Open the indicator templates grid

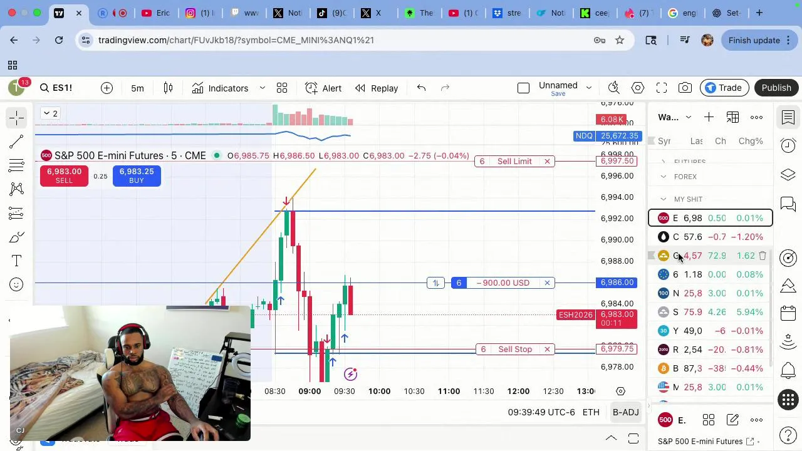click(282, 88)
